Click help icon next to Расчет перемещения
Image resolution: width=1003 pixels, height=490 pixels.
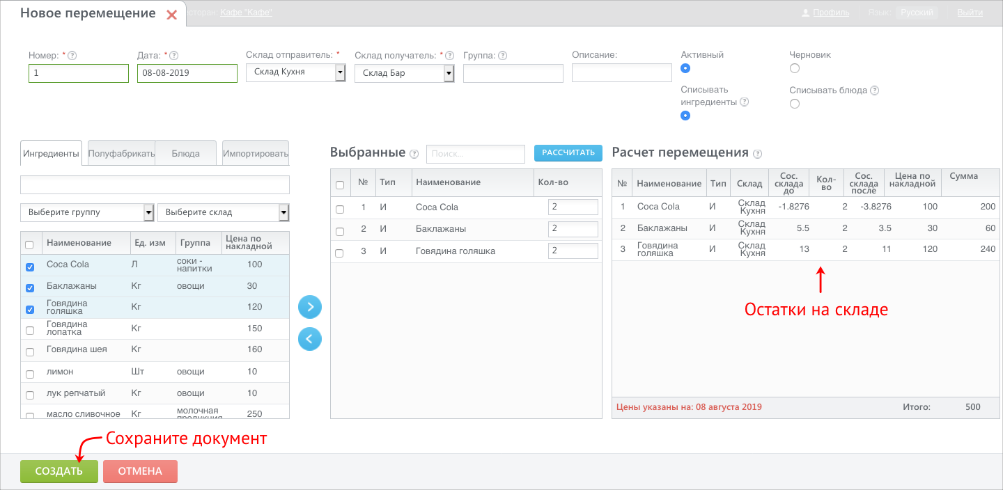[758, 154]
